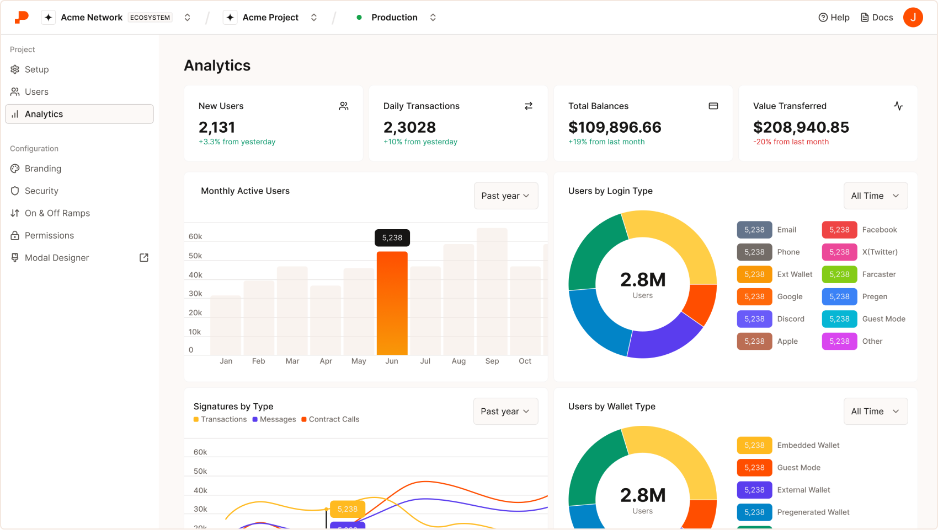Open Signatures by Type Past year dropdown
The width and height of the screenshot is (938, 530).
(x=505, y=411)
